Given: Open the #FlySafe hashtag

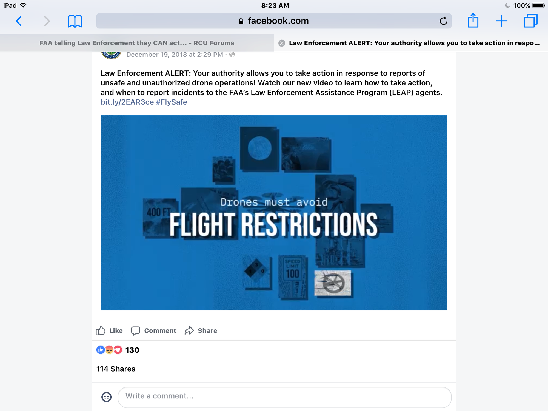Looking at the screenshot, I should [x=172, y=102].
